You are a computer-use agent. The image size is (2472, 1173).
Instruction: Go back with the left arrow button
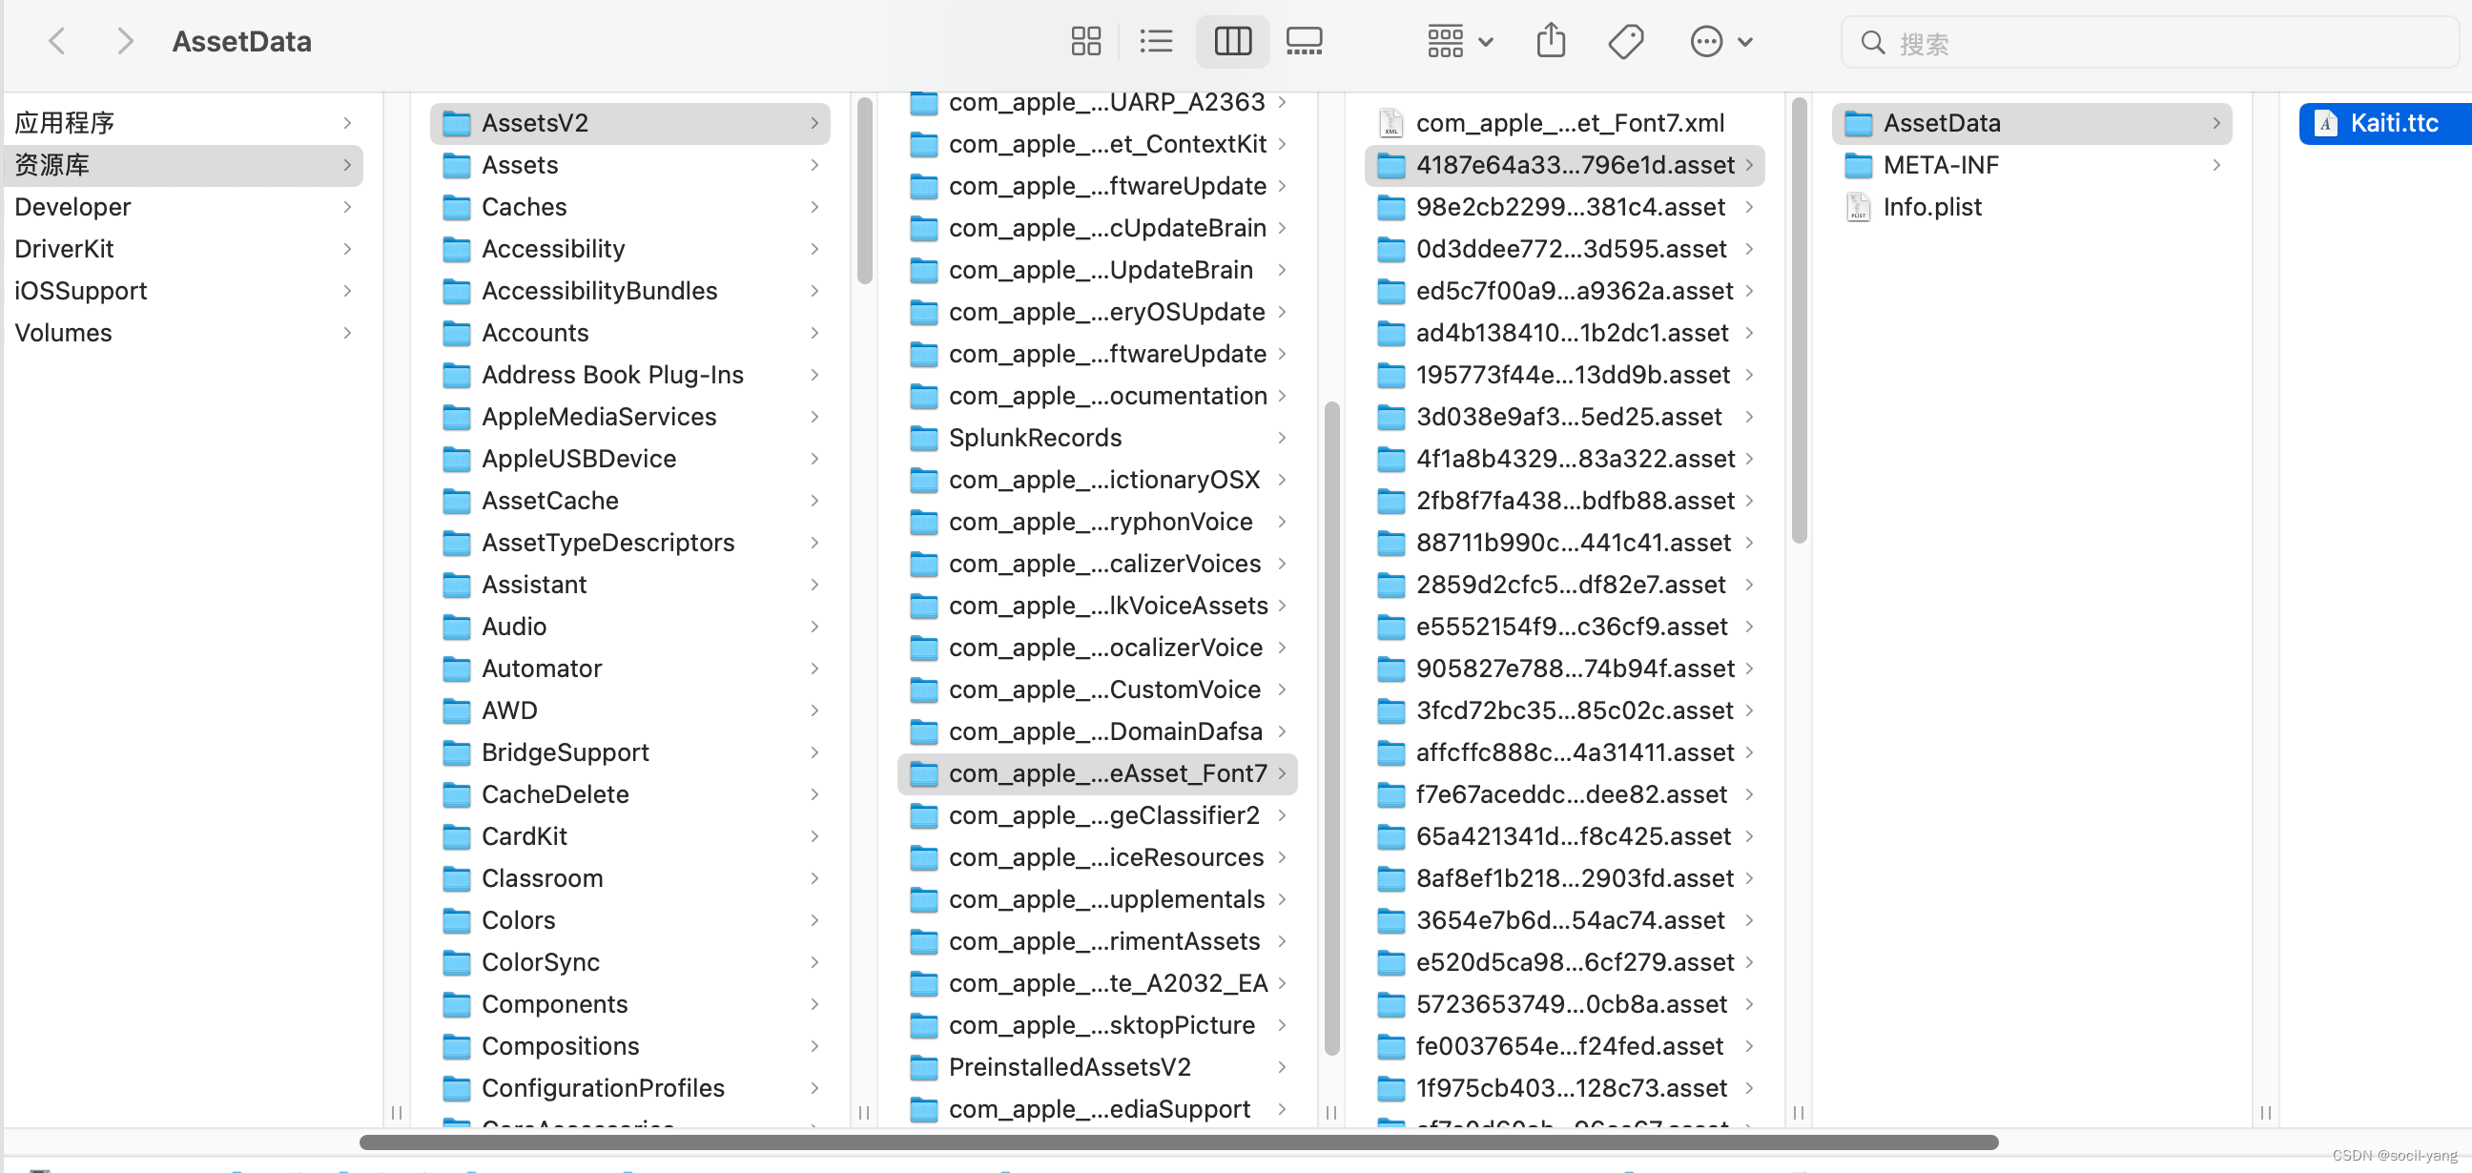pos(57,41)
